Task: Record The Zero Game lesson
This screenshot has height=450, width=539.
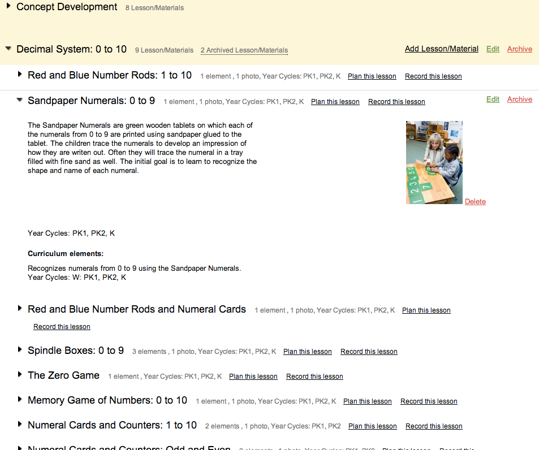Action: point(314,377)
